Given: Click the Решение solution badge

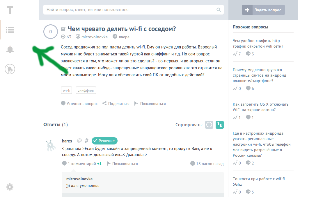Looking at the screenshot, I should pos(104,141).
